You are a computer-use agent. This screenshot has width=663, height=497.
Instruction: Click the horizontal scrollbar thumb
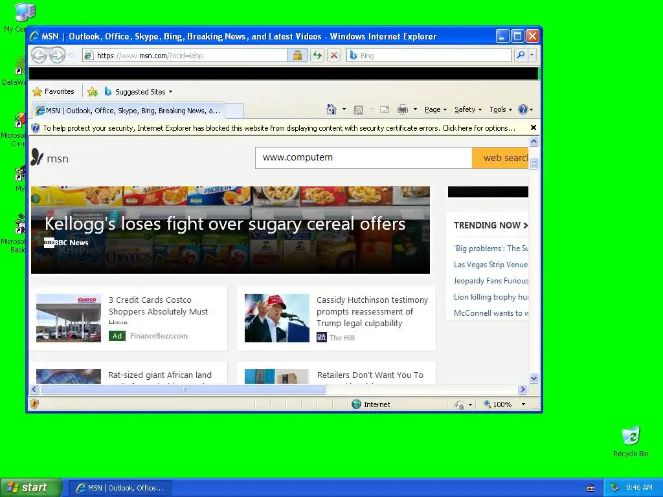[183, 389]
